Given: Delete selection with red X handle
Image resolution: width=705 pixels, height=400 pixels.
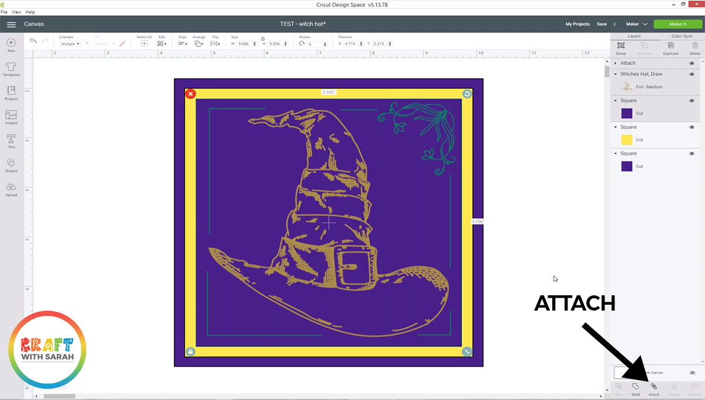Looking at the screenshot, I should (190, 94).
